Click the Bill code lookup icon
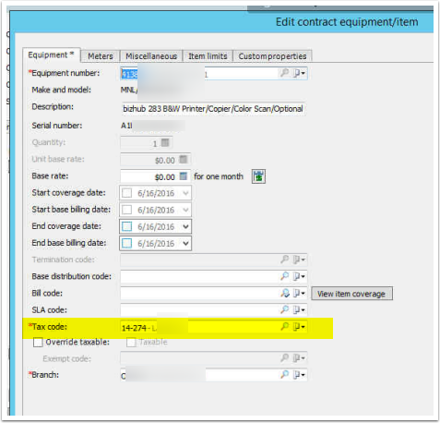Viewport: 440px width, 423px height. coord(285,293)
